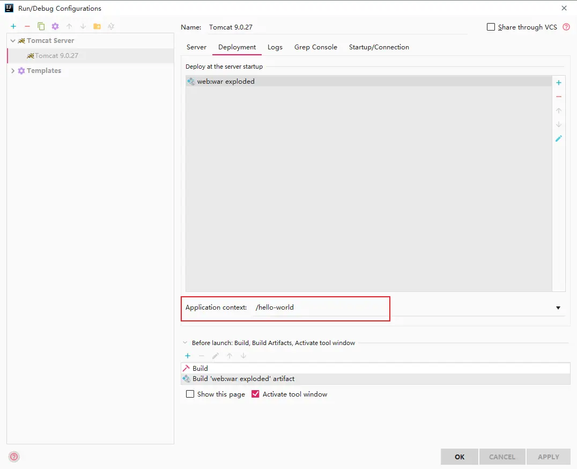This screenshot has height=469, width=577.
Task: Open Logs tab
Action: click(x=275, y=47)
